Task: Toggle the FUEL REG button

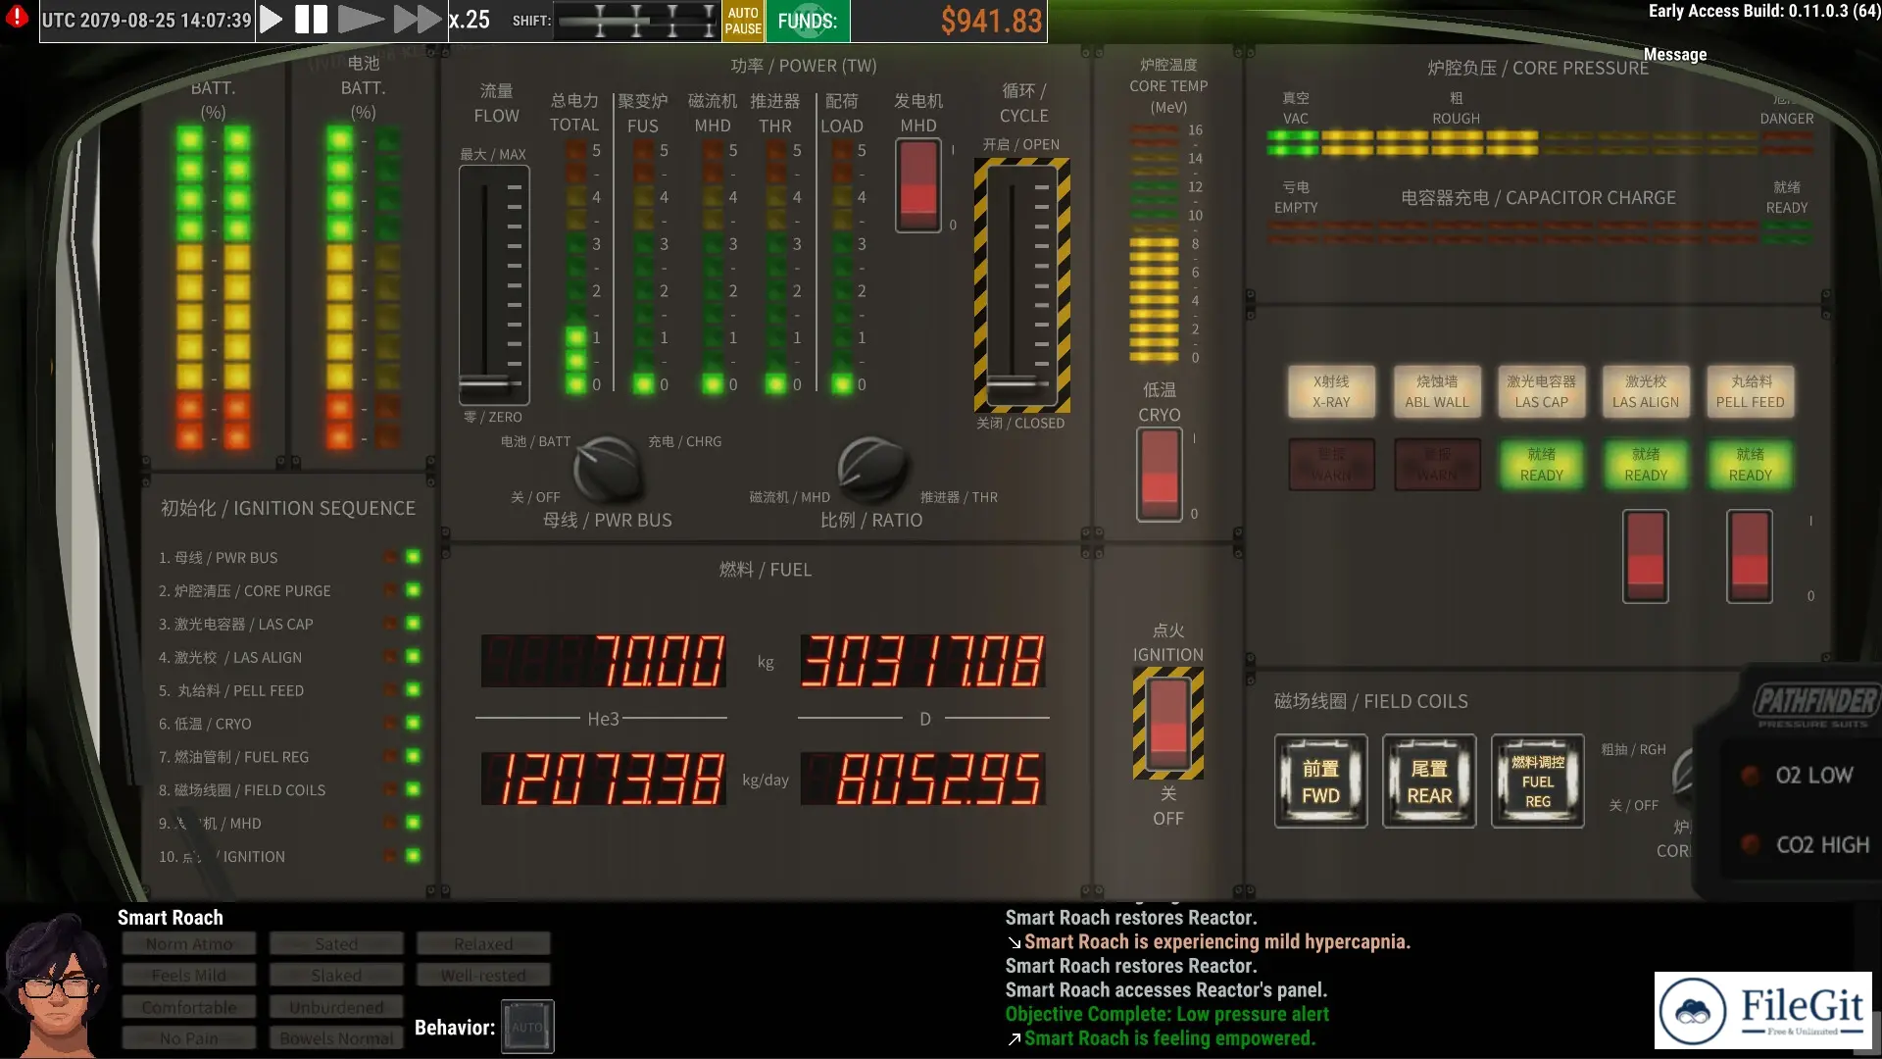Action: click(1537, 782)
